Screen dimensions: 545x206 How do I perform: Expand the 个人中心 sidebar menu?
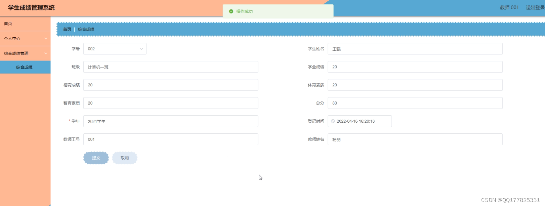tap(25, 39)
